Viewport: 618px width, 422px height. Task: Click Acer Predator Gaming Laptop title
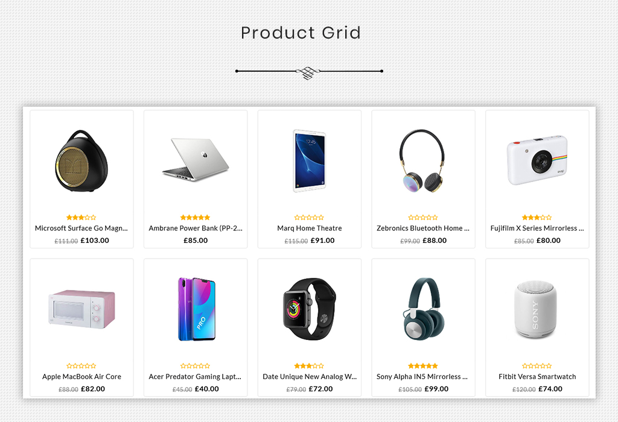point(195,377)
